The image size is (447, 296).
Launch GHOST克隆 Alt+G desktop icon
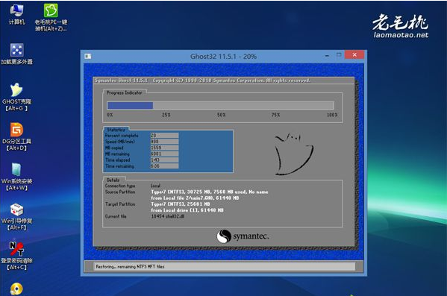coord(16,97)
